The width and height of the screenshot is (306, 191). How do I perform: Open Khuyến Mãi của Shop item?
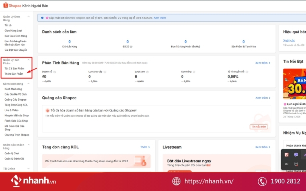click(x=16, y=115)
